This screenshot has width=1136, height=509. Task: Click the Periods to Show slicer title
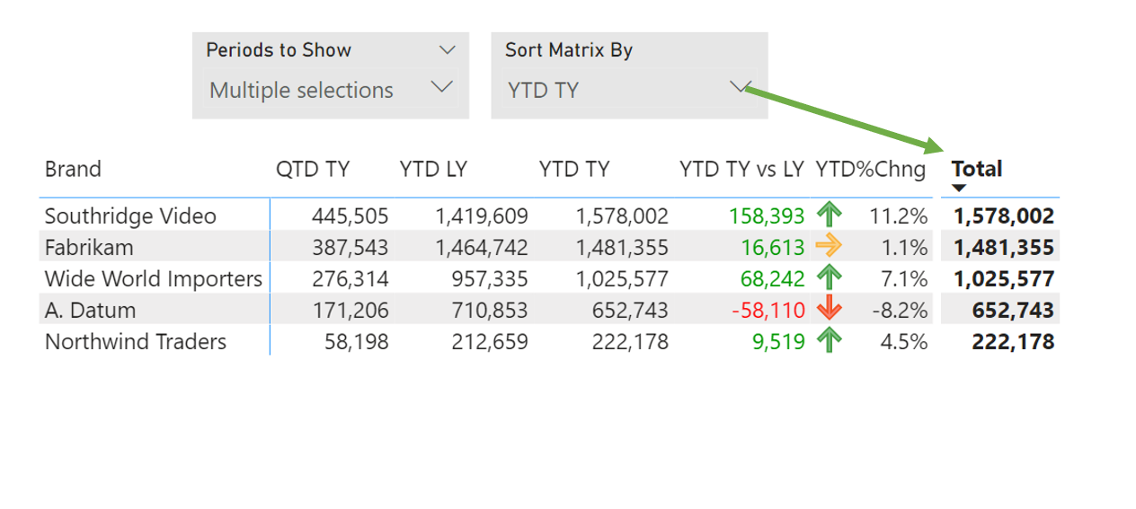pyautogui.click(x=279, y=50)
